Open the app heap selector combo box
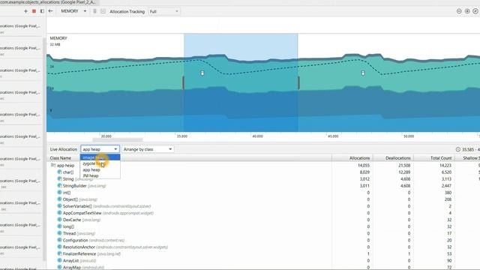Screen dimensions: 480x270 pos(100,149)
